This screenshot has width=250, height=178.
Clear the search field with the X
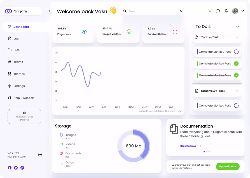point(181,11)
